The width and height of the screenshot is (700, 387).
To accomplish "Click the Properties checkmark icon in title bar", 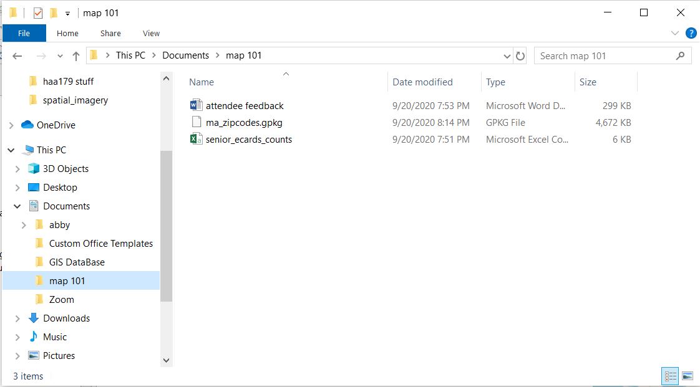I will 38,13.
